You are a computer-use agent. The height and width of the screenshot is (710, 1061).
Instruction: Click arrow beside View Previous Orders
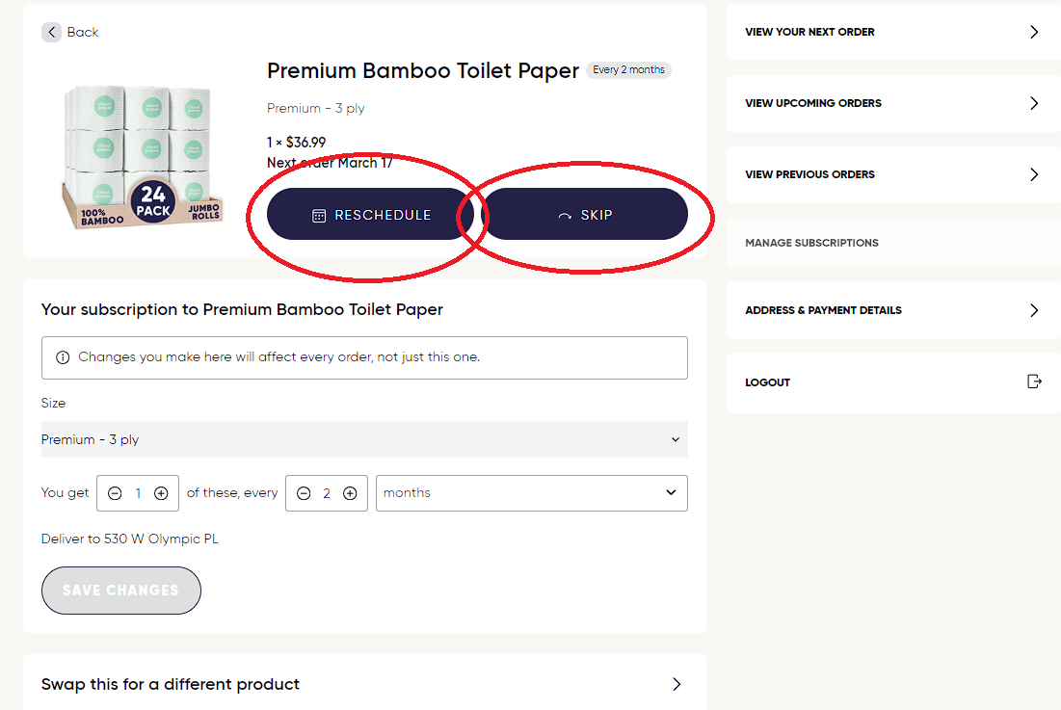[1034, 174]
